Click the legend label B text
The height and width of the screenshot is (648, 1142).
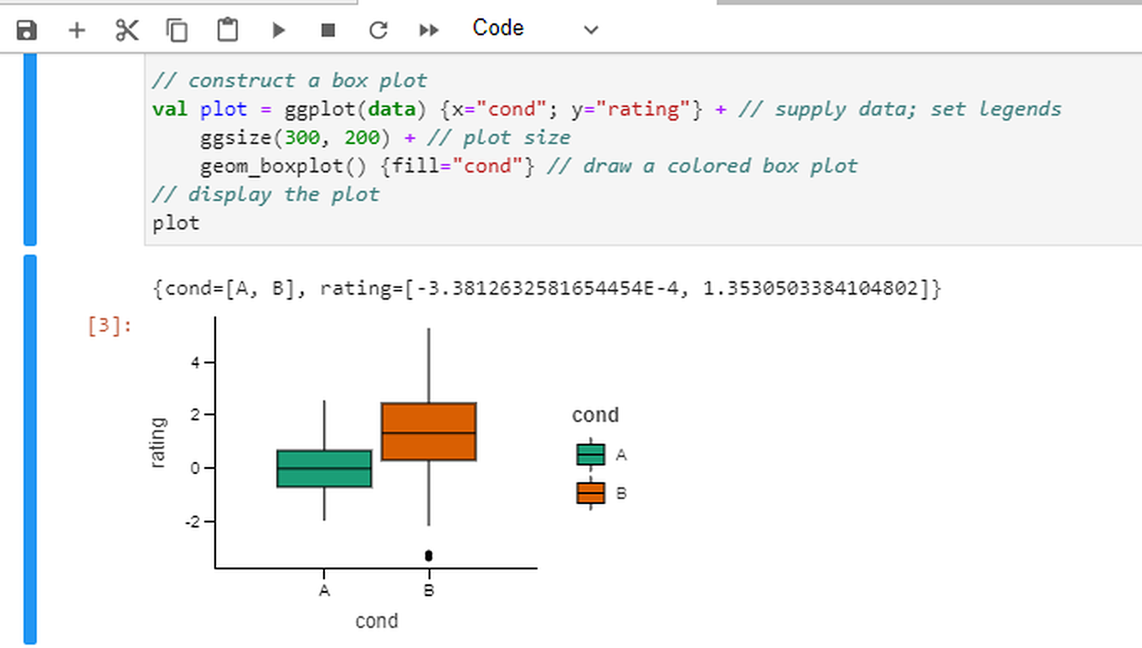point(621,493)
